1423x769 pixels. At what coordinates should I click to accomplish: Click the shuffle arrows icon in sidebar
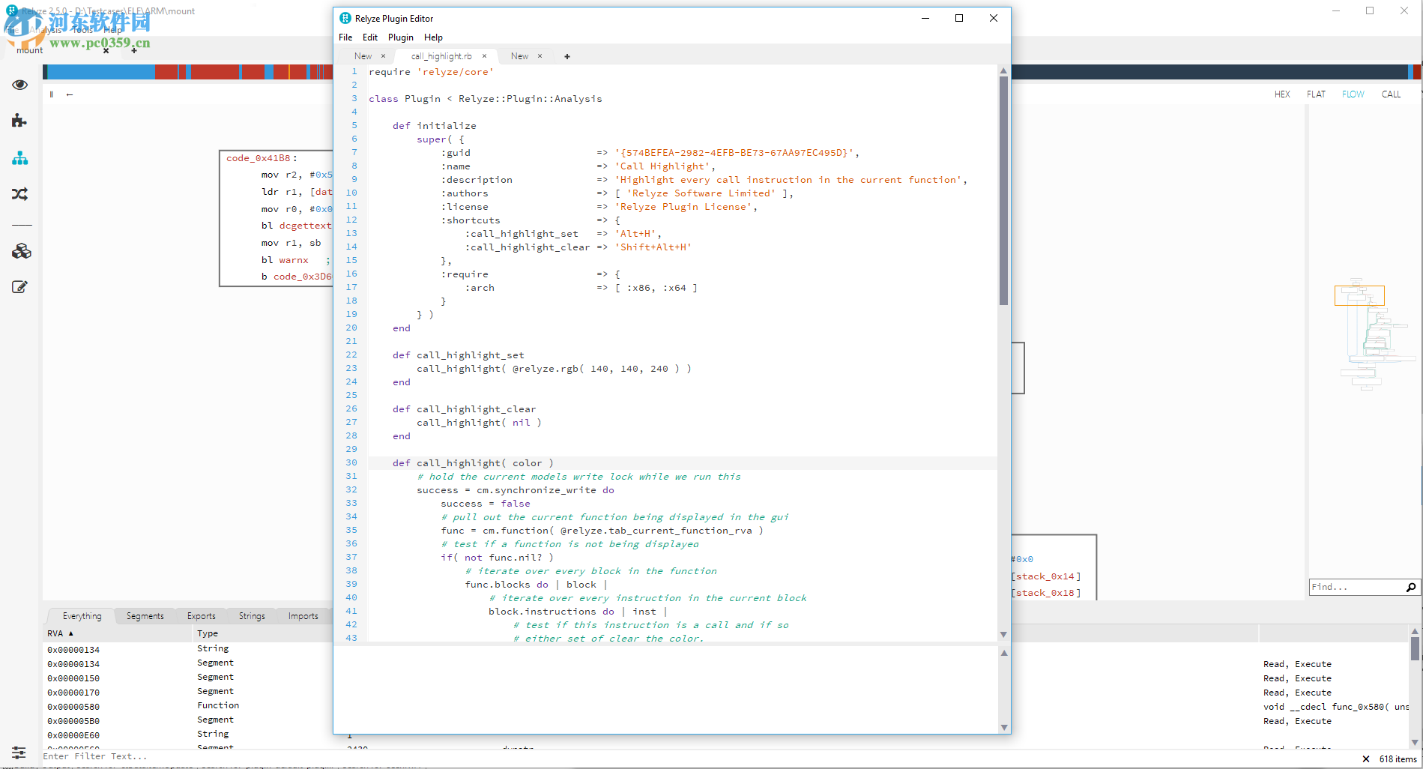(x=20, y=194)
